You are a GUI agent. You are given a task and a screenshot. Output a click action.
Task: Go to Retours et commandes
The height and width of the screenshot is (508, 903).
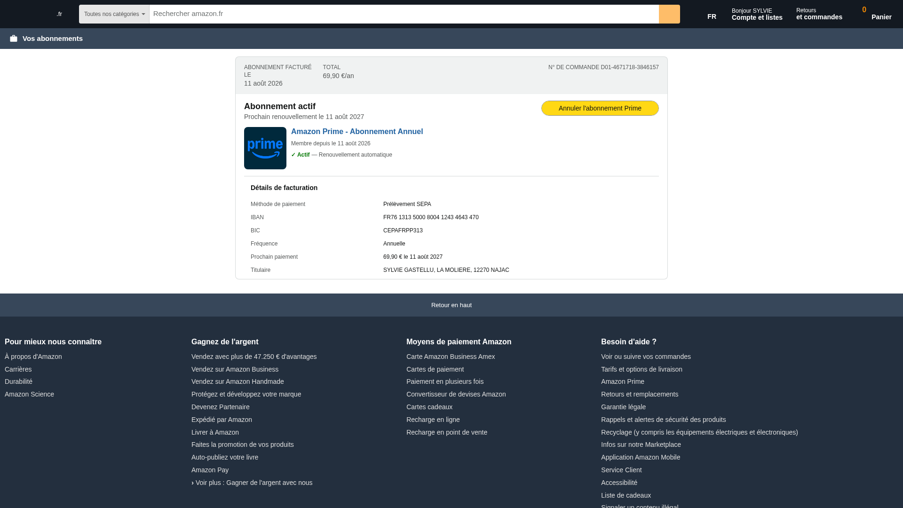(x=819, y=14)
